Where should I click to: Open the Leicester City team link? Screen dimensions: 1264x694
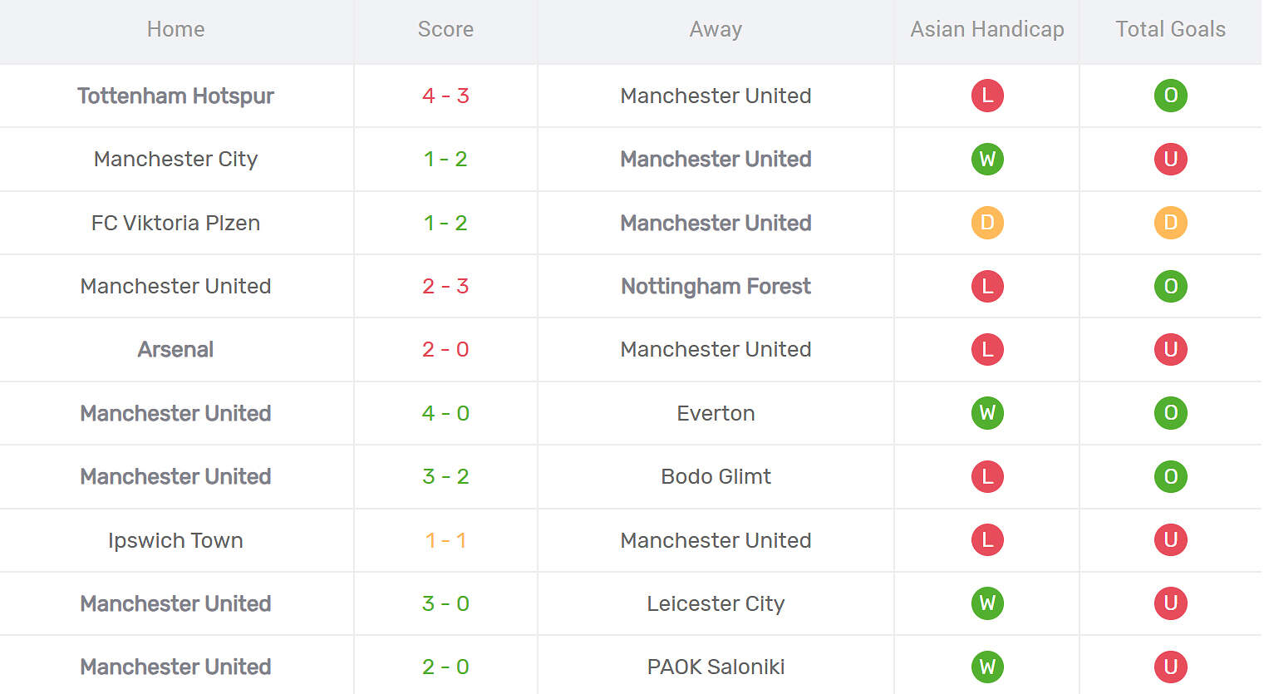716,603
